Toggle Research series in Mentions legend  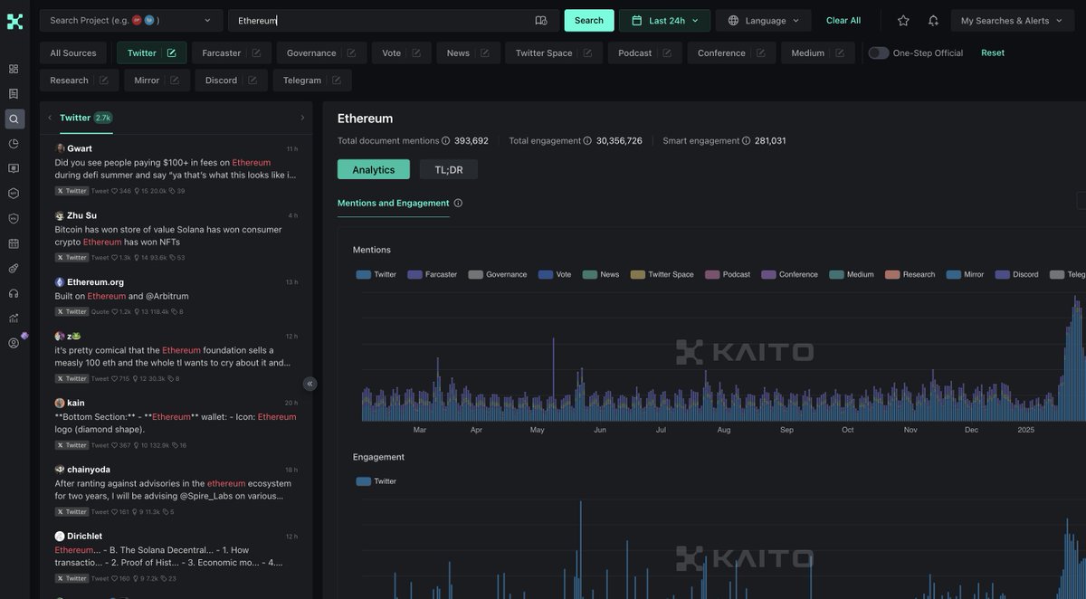click(910, 274)
